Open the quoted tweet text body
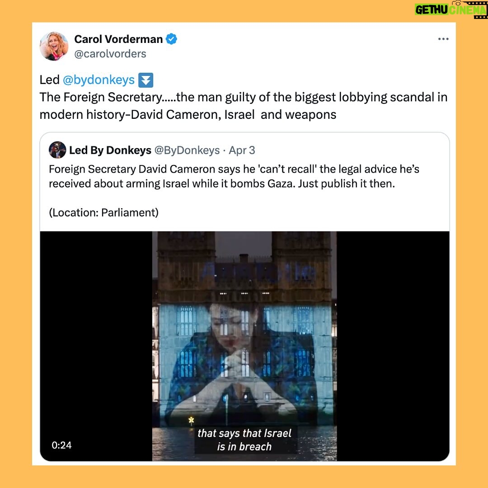488x488 pixels. [x=234, y=176]
